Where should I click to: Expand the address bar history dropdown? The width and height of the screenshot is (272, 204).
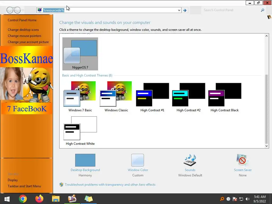click(x=179, y=10)
